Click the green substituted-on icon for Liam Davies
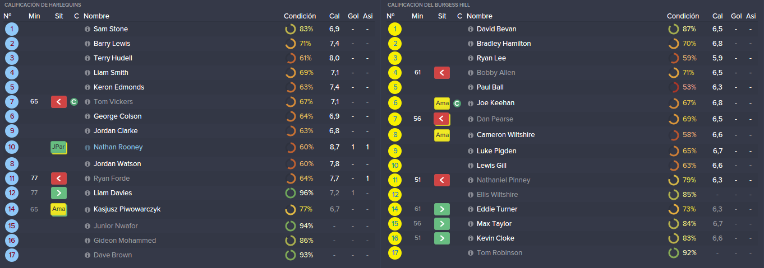 click(x=59, y=193)
